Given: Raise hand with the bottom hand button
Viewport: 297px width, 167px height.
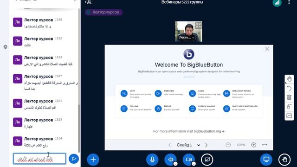Looking at the screenshot, I should (284, 160).
